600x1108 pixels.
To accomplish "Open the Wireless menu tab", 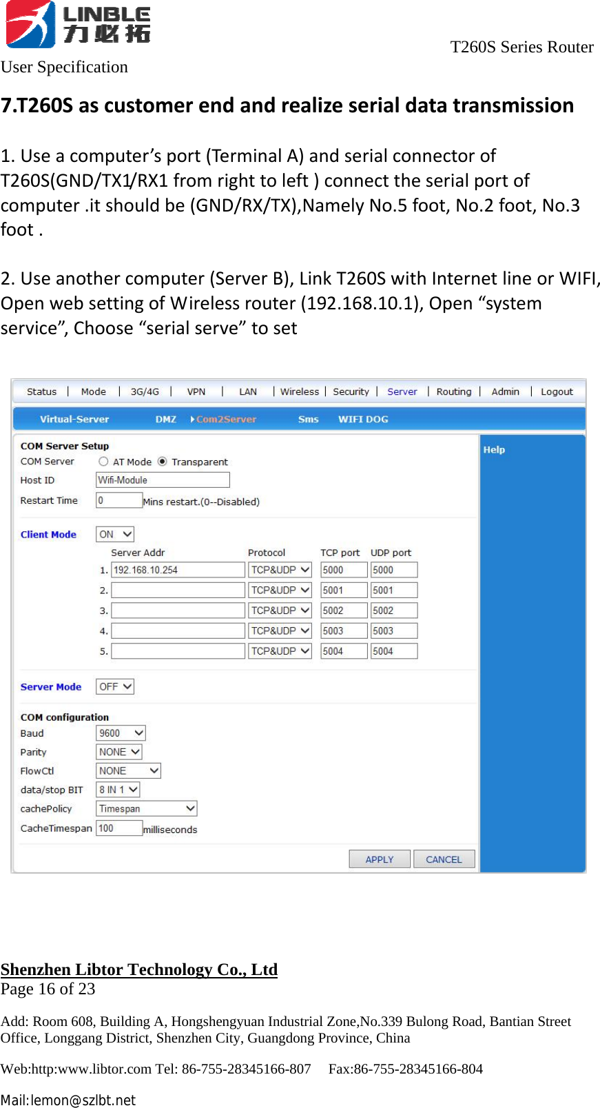I will (x=300, y=391).
